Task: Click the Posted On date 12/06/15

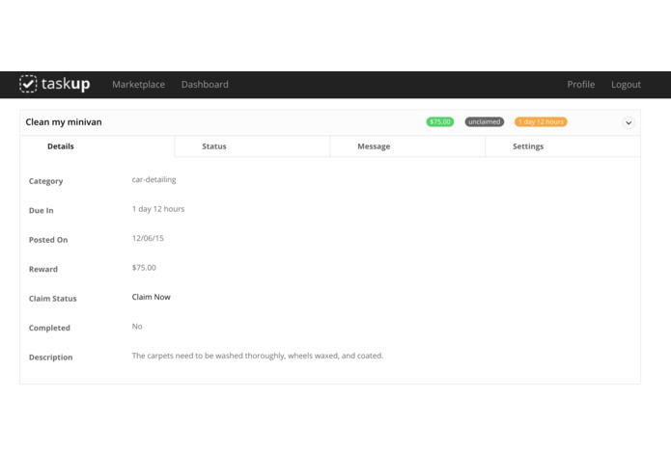Action: (x=148, y=238)
